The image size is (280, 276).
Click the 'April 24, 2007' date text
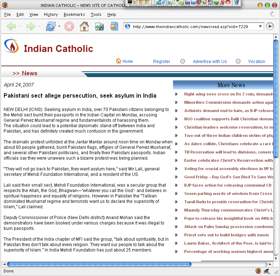tap(19, 85)
